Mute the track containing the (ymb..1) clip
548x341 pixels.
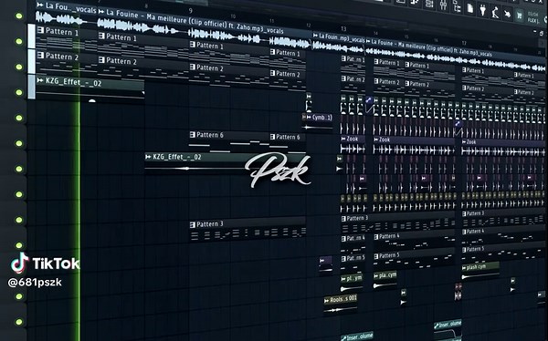[x=19, y=118]
